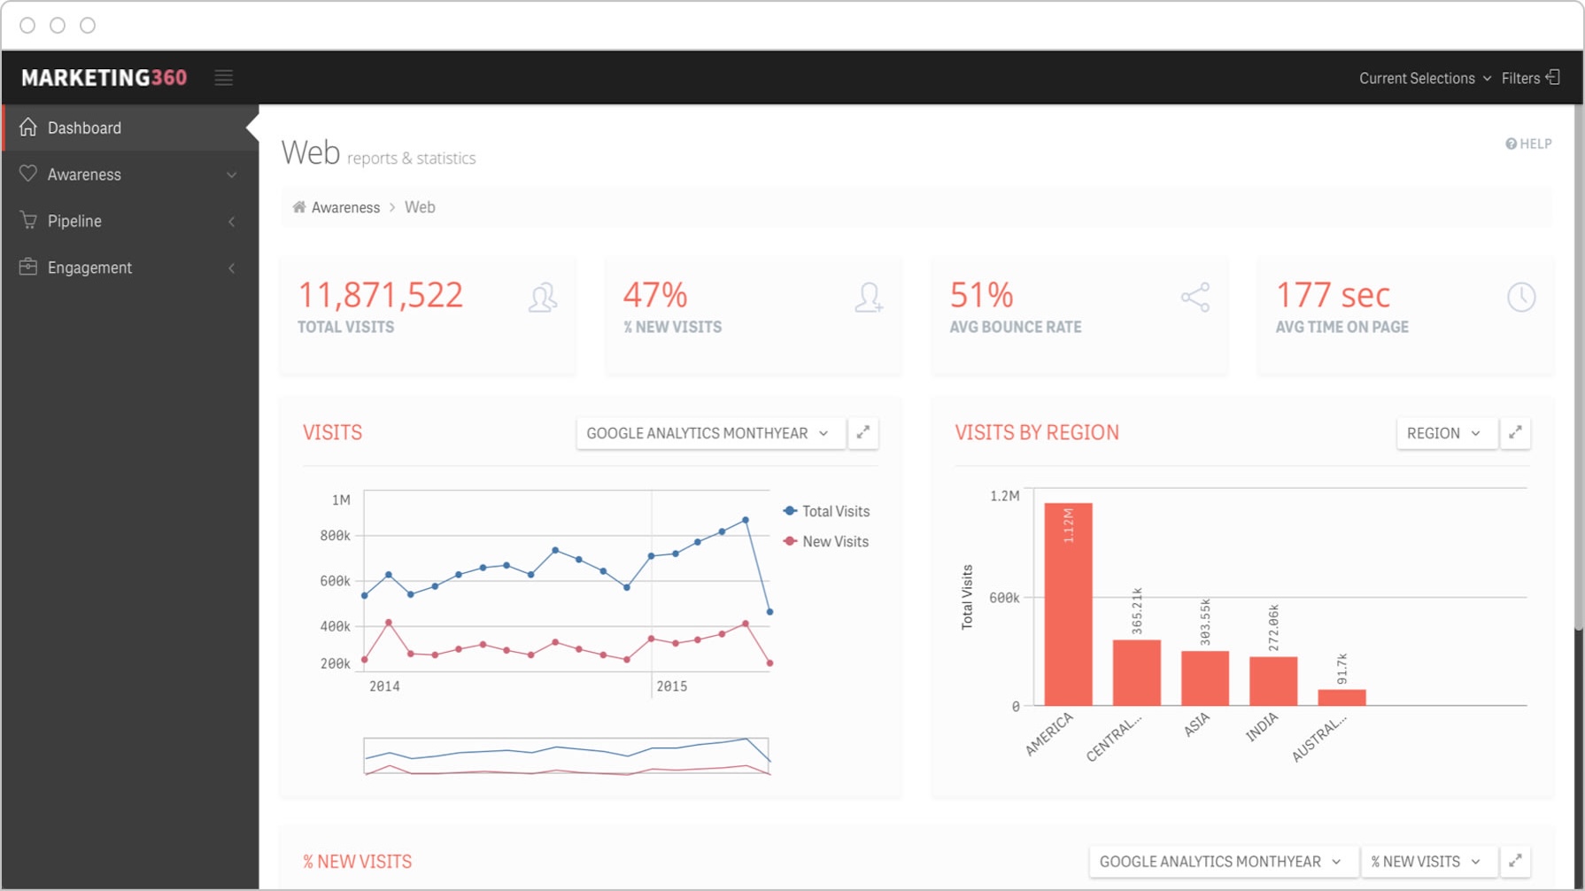The width and height of the screenshot is (1585, 891).
Task: Select the Dashboard home icon
Action: [27, 127]
